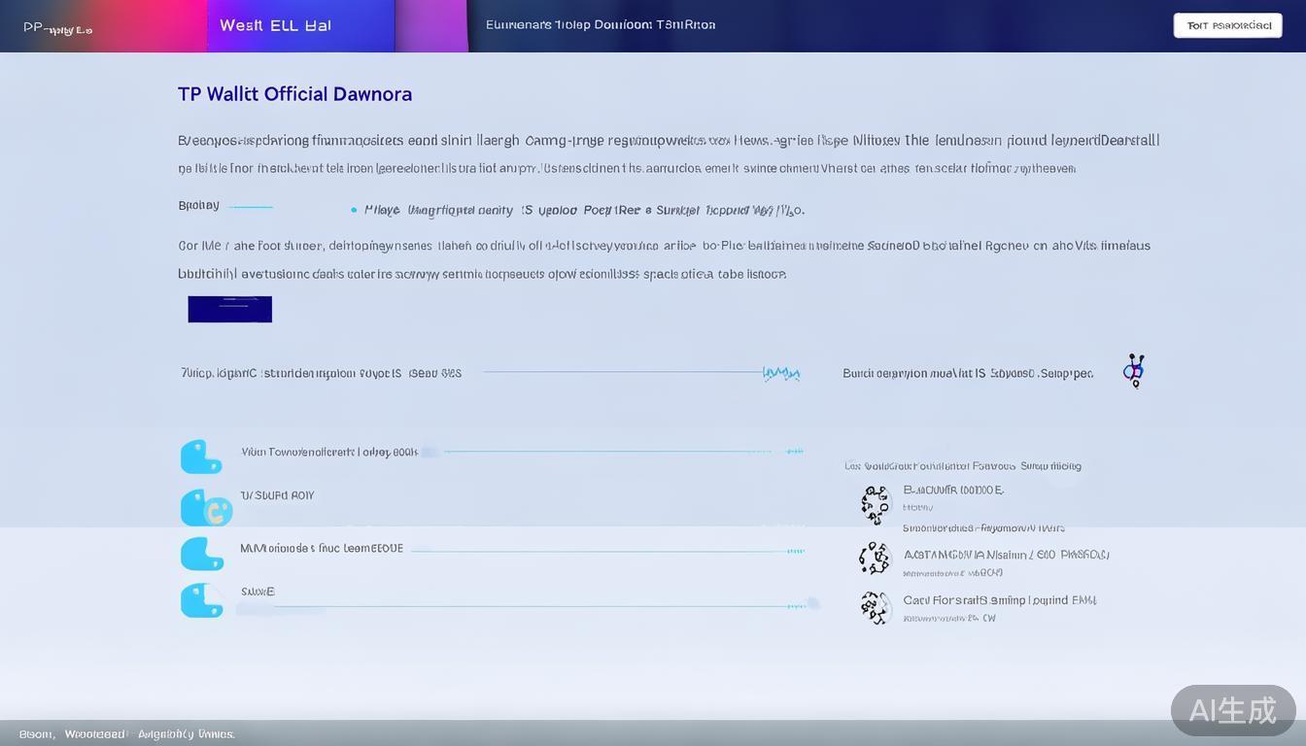Click the bottom blue icon in the left list

pyautogui.click(x=201, y=600)
